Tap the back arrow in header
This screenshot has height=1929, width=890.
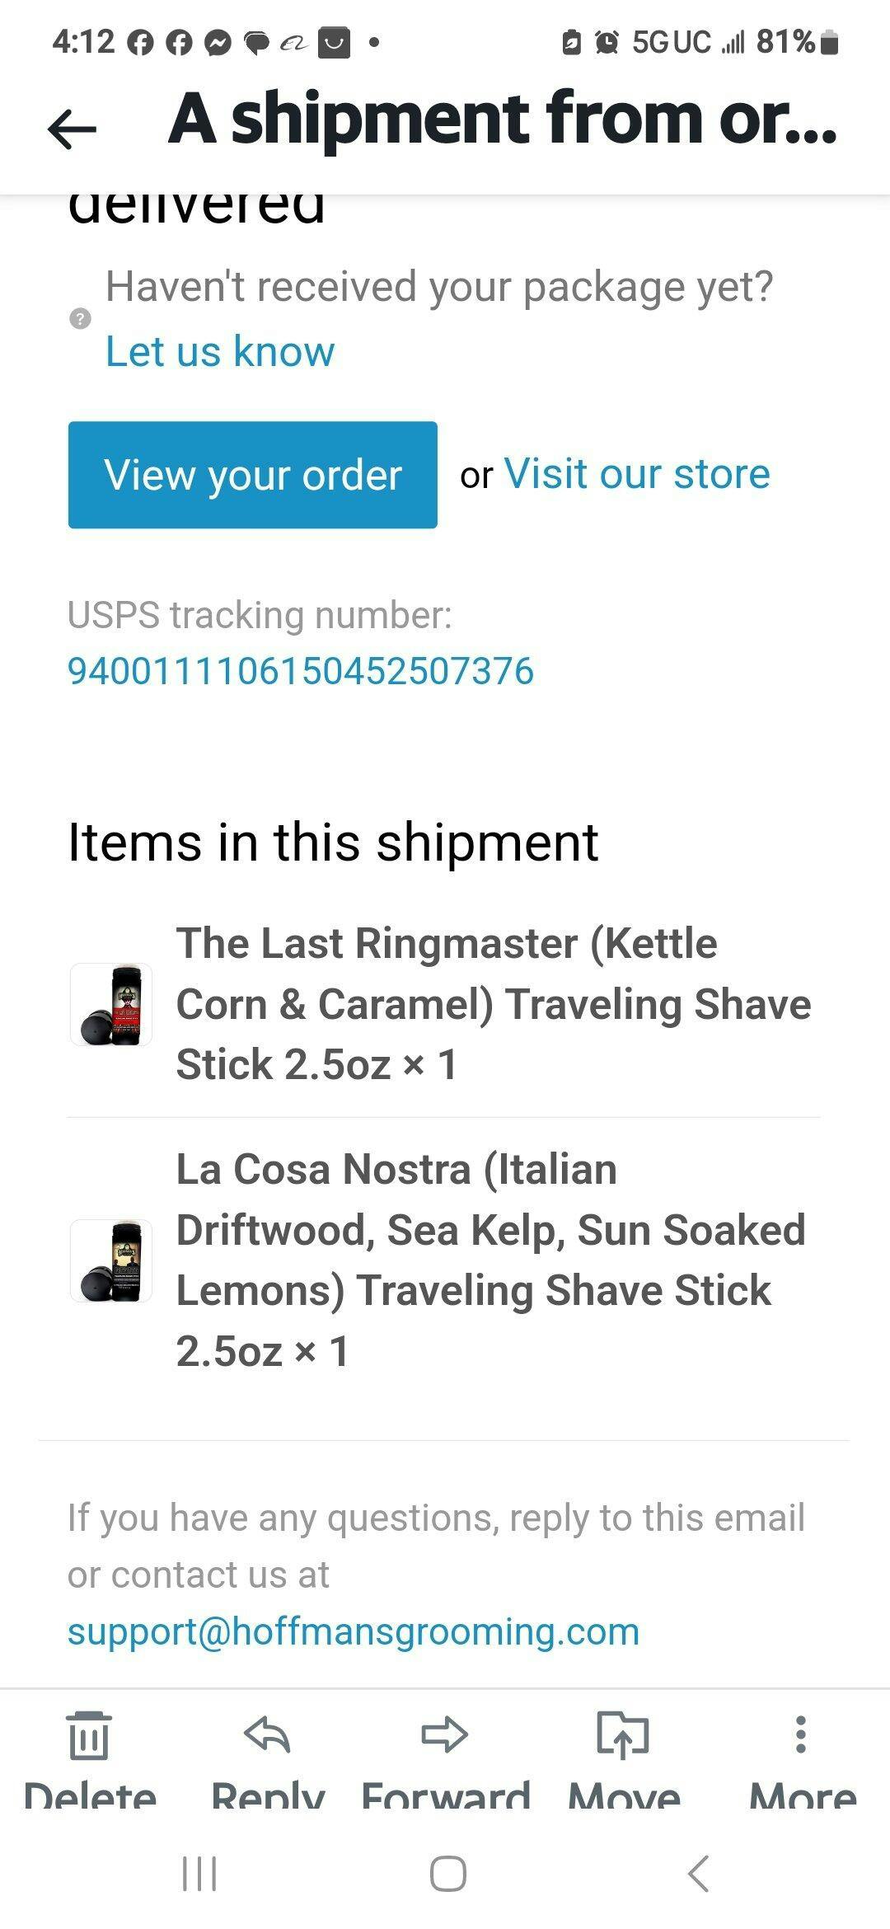point(73,128)
